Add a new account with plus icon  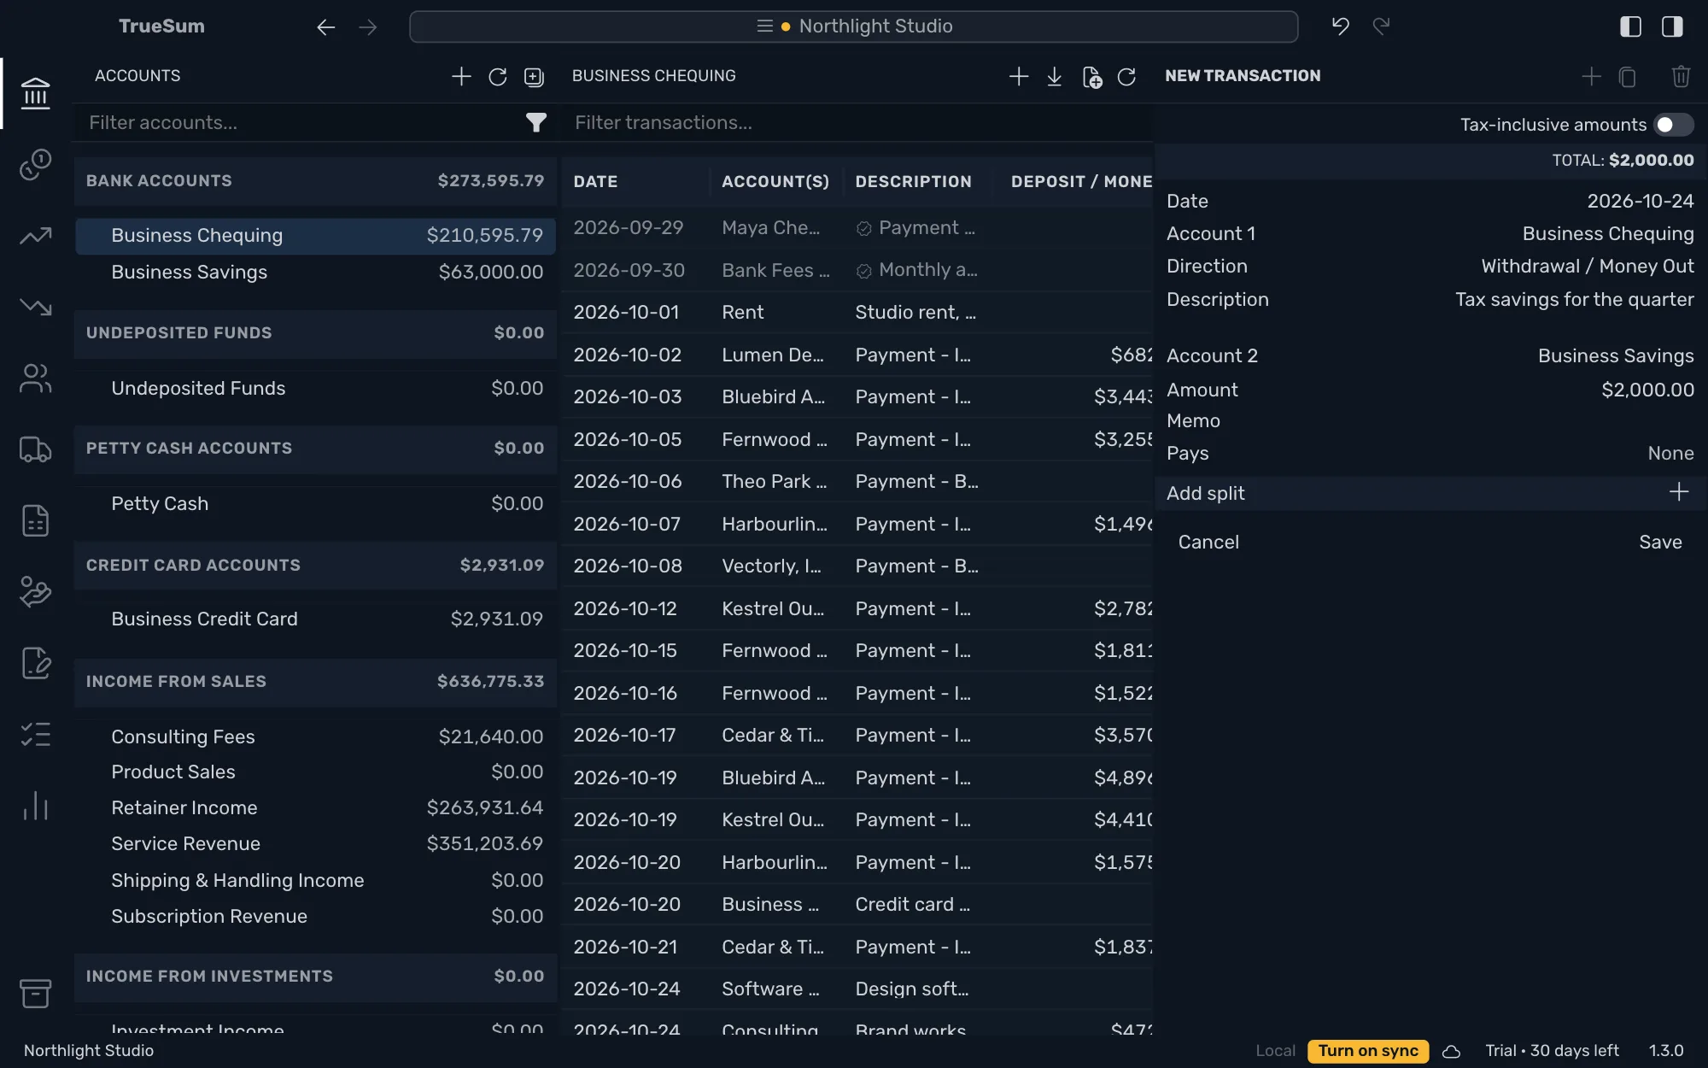(x=461, y=76)
